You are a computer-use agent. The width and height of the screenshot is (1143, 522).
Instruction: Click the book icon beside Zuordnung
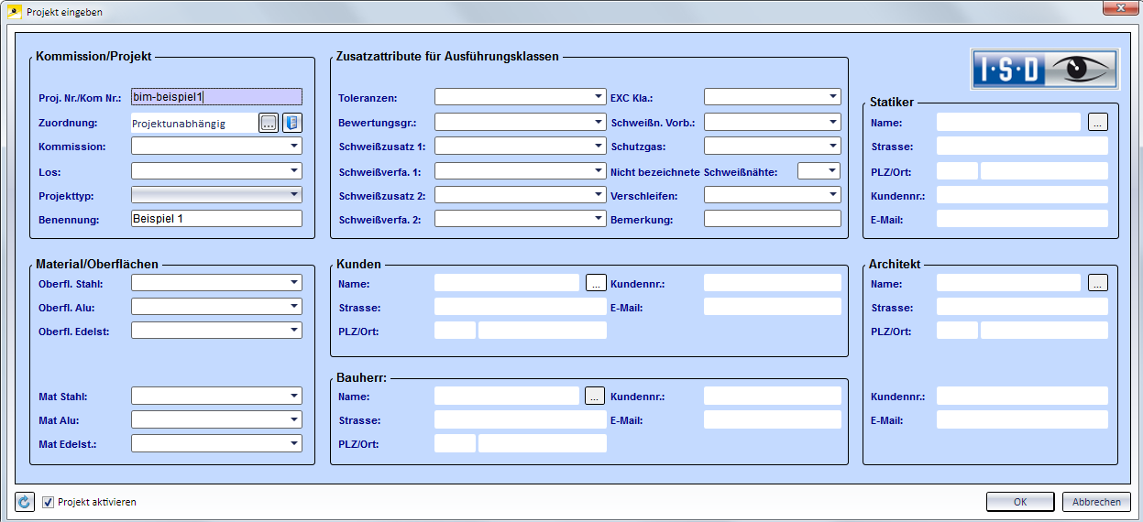pos(291,123)
